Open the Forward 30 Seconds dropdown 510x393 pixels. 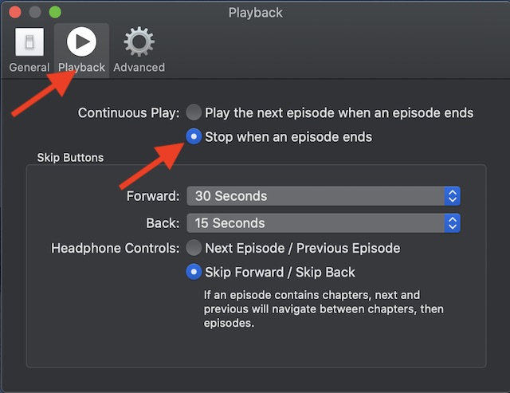(316, 196)
